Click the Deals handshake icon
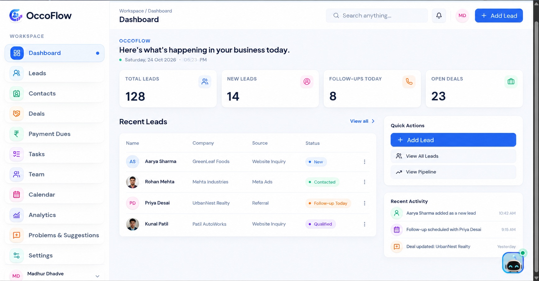The width and height of the screenshot is (539, 281). pyautogui.click(x=17, y=114)
